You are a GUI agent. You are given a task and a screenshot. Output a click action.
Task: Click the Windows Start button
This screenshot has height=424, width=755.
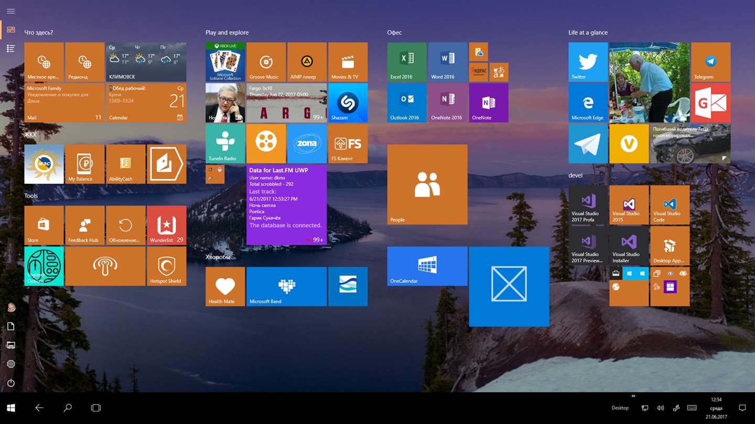click(10, 408)
